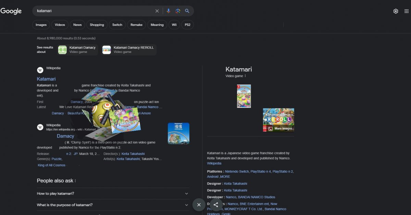The width and height of the screenshot is (411, 215).
Task: Select the Videos filter tab
Action: 60,25
